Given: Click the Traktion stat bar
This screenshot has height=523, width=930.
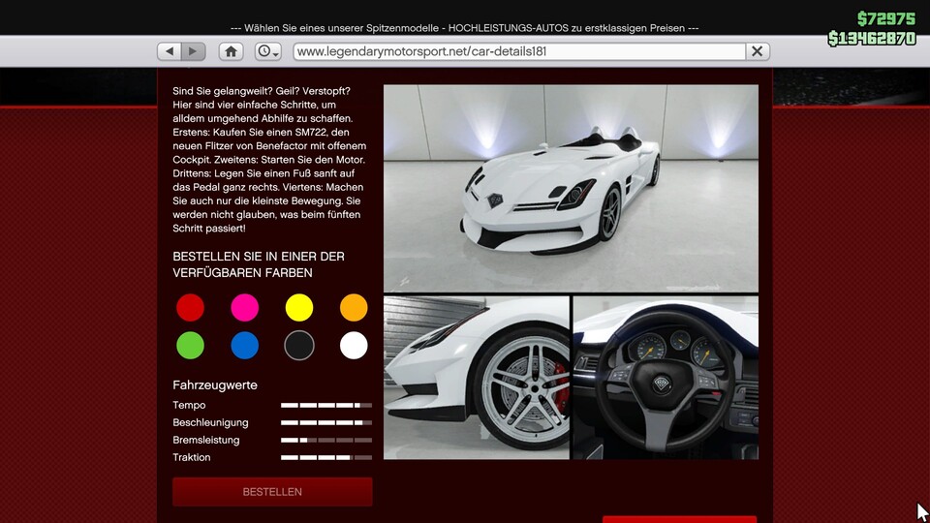Looking at the screenshot, I should pyautogui.click(x=326, y=457).
